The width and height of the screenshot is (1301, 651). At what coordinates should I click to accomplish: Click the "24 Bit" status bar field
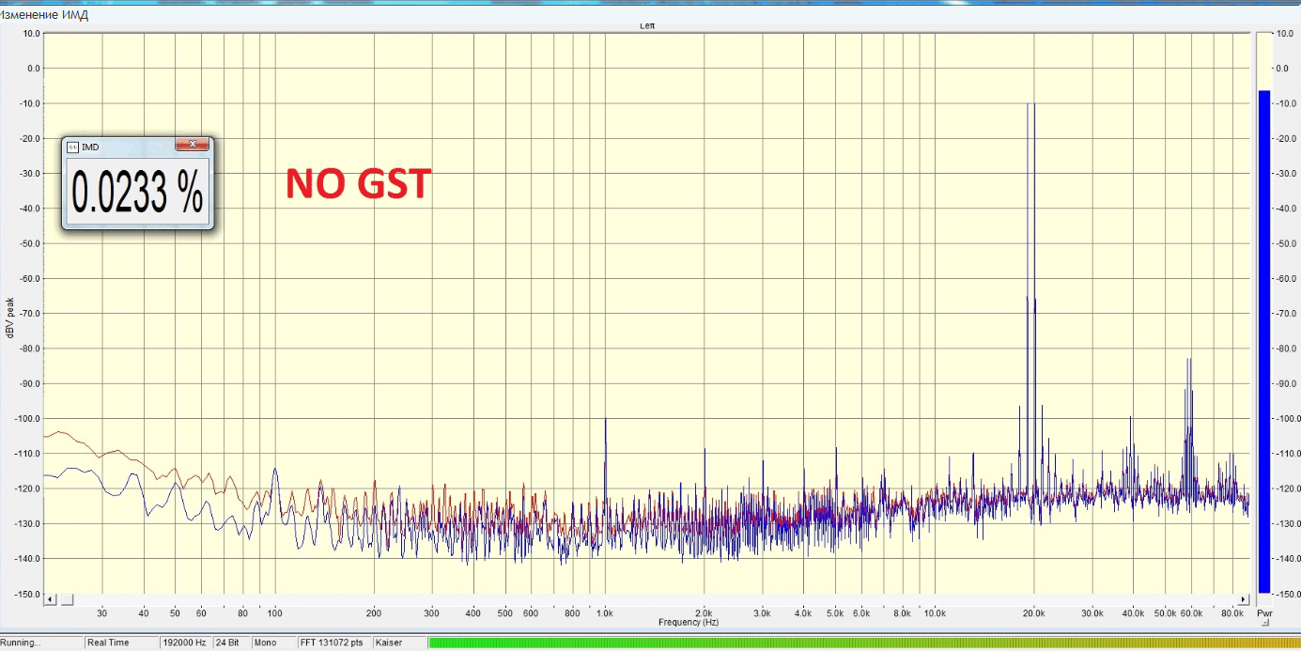click(x=231, y=643)
